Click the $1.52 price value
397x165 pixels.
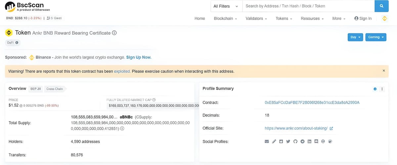(14, 105)
